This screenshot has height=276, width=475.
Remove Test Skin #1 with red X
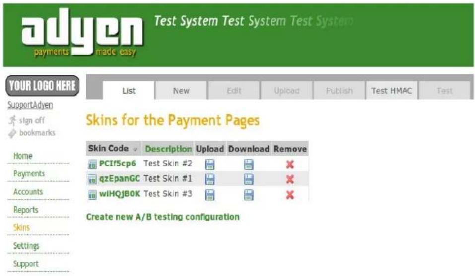(290, 179)
